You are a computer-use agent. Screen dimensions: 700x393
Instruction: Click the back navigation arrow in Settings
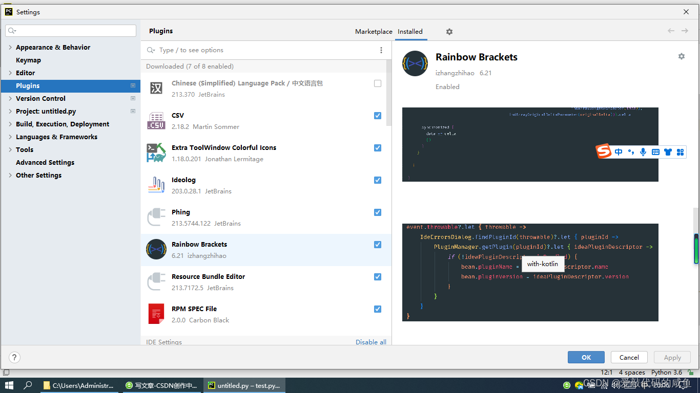(671, 31)
